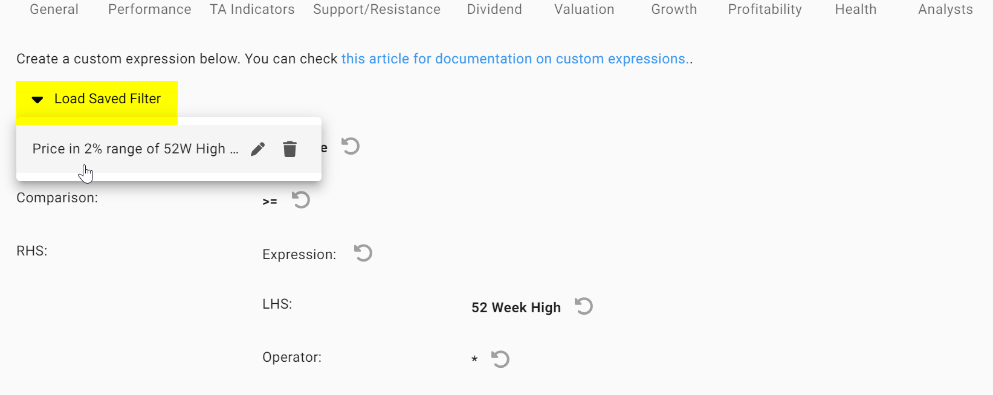993x395 pixels.
Task: Reset the 52 Week High value
Action: pos(584,306)
